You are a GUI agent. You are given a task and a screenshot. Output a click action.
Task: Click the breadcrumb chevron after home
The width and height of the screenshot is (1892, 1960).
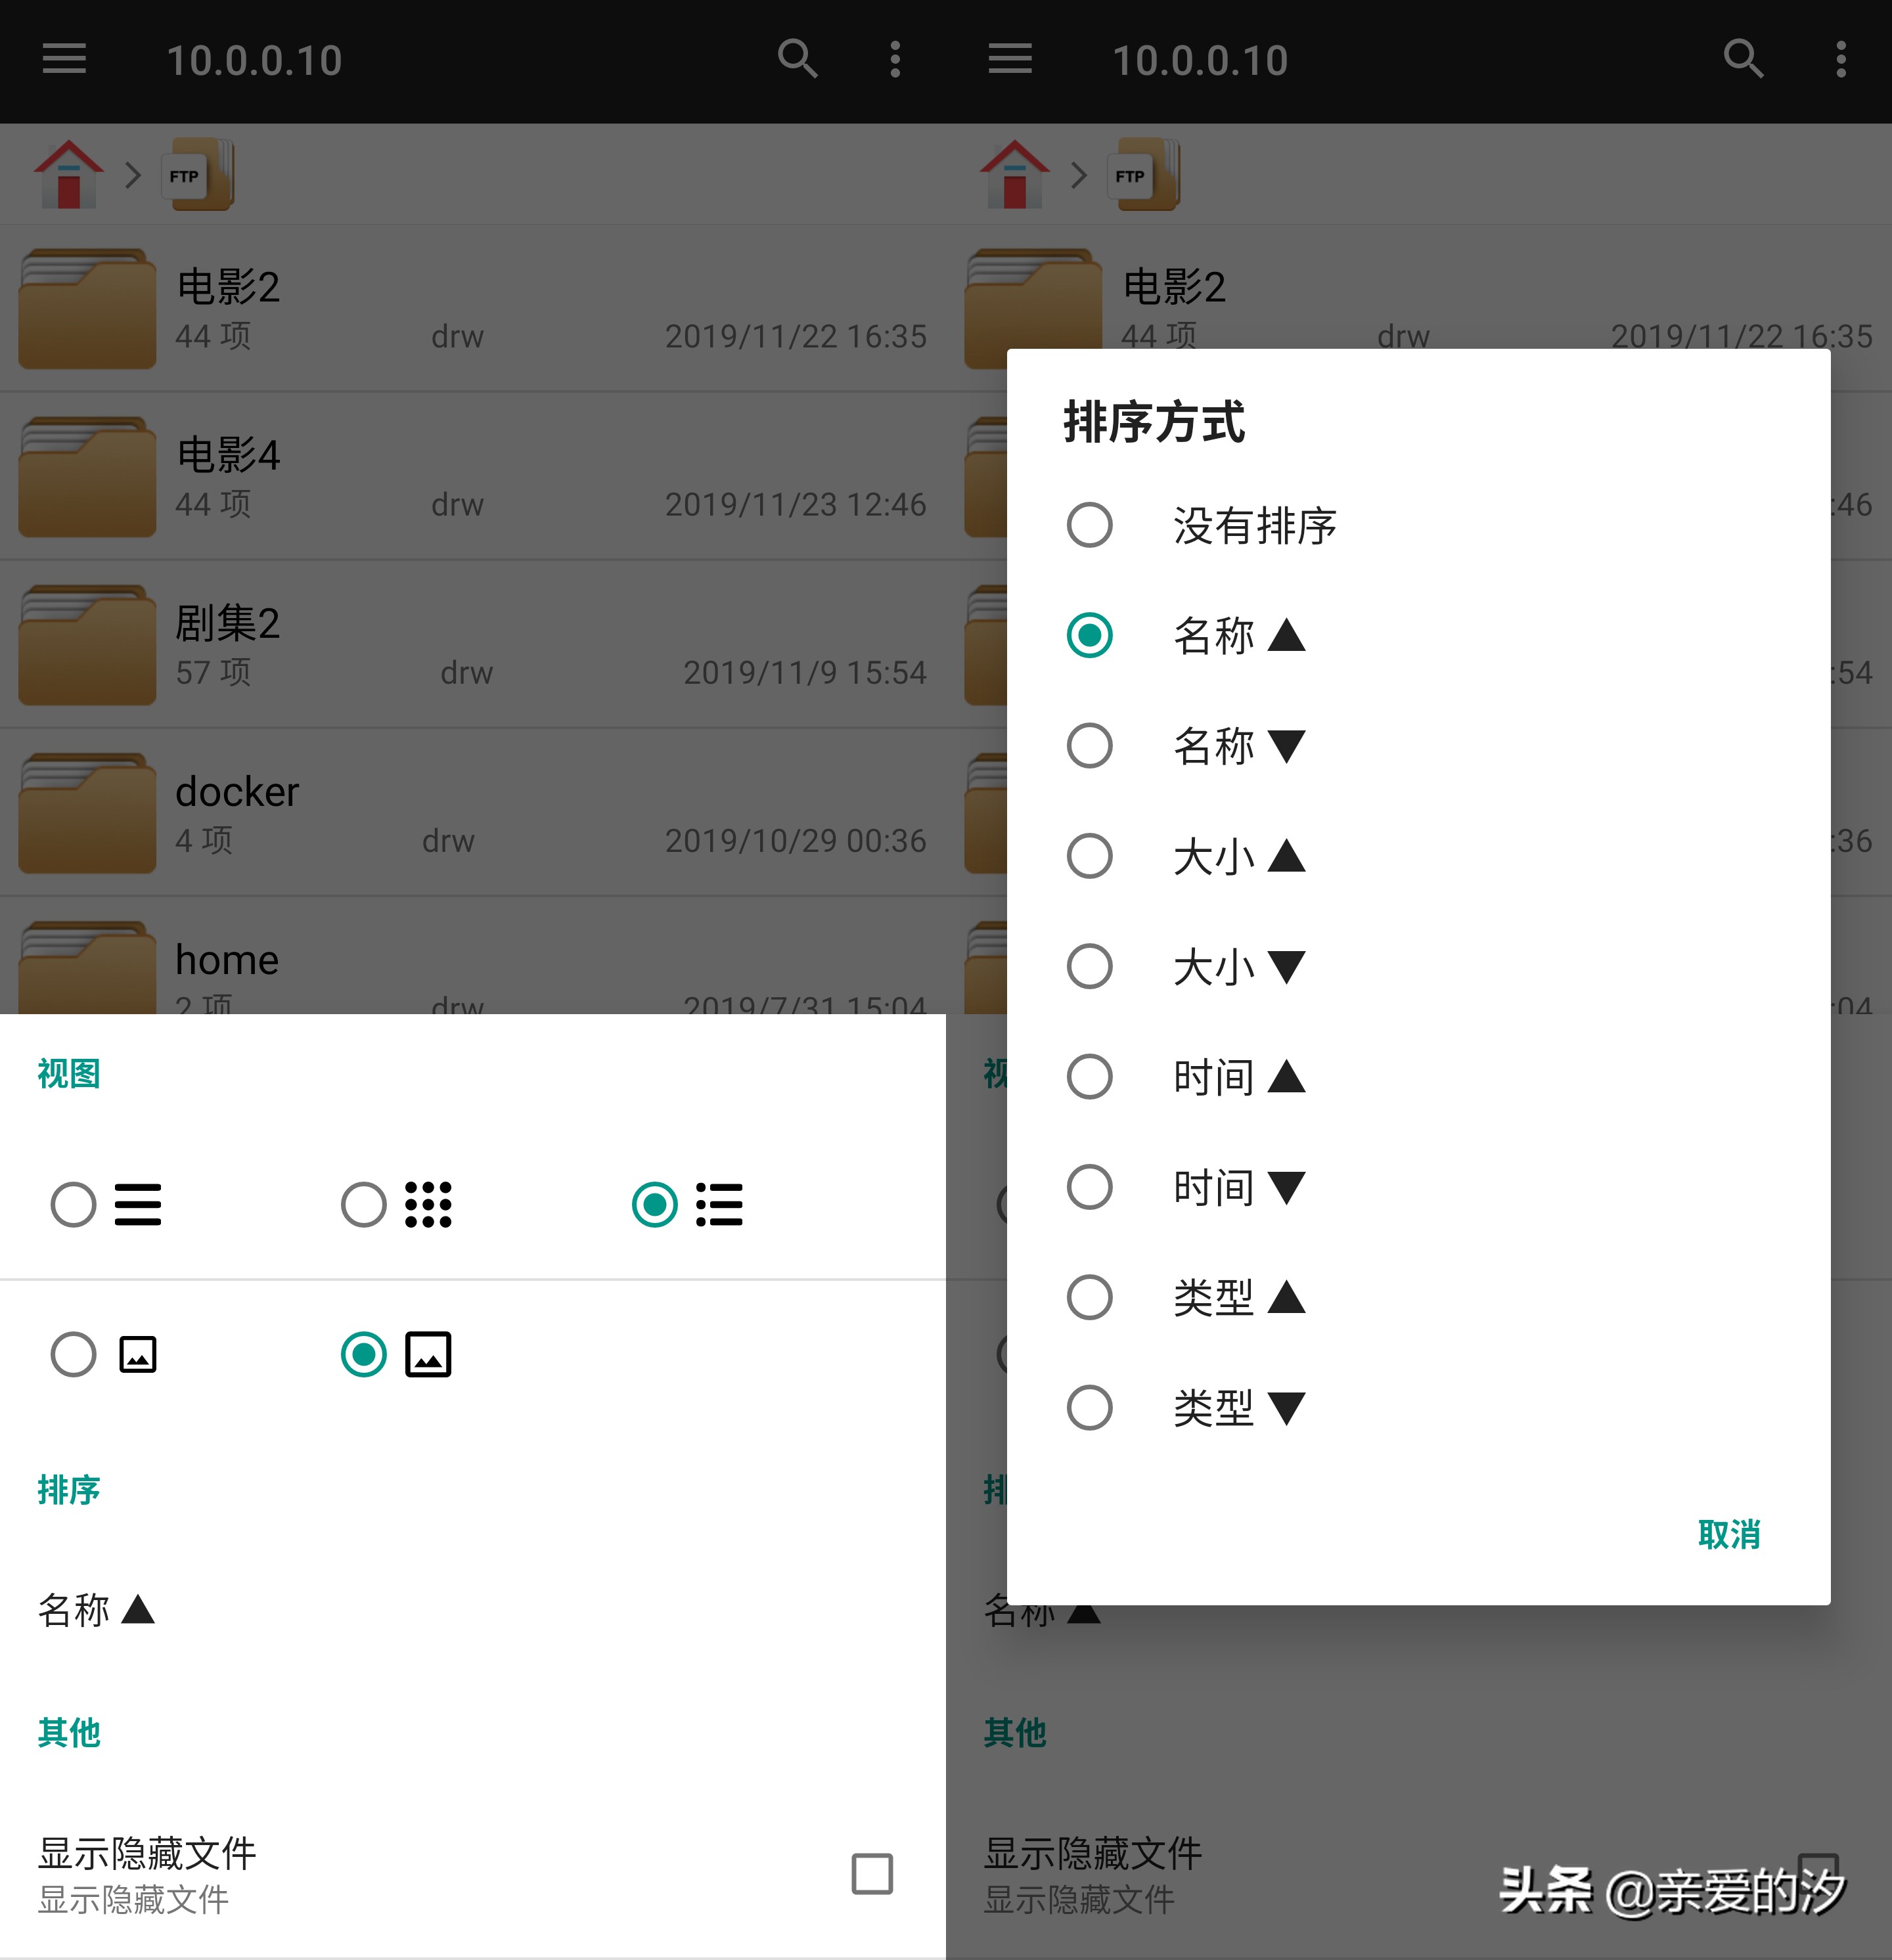[132, 175]
